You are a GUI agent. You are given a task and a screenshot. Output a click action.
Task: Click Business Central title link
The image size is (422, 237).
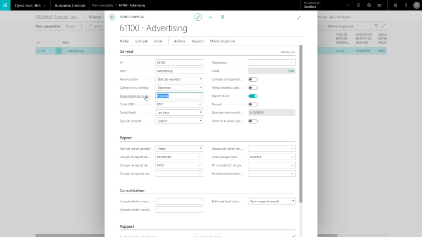[70, 5]
